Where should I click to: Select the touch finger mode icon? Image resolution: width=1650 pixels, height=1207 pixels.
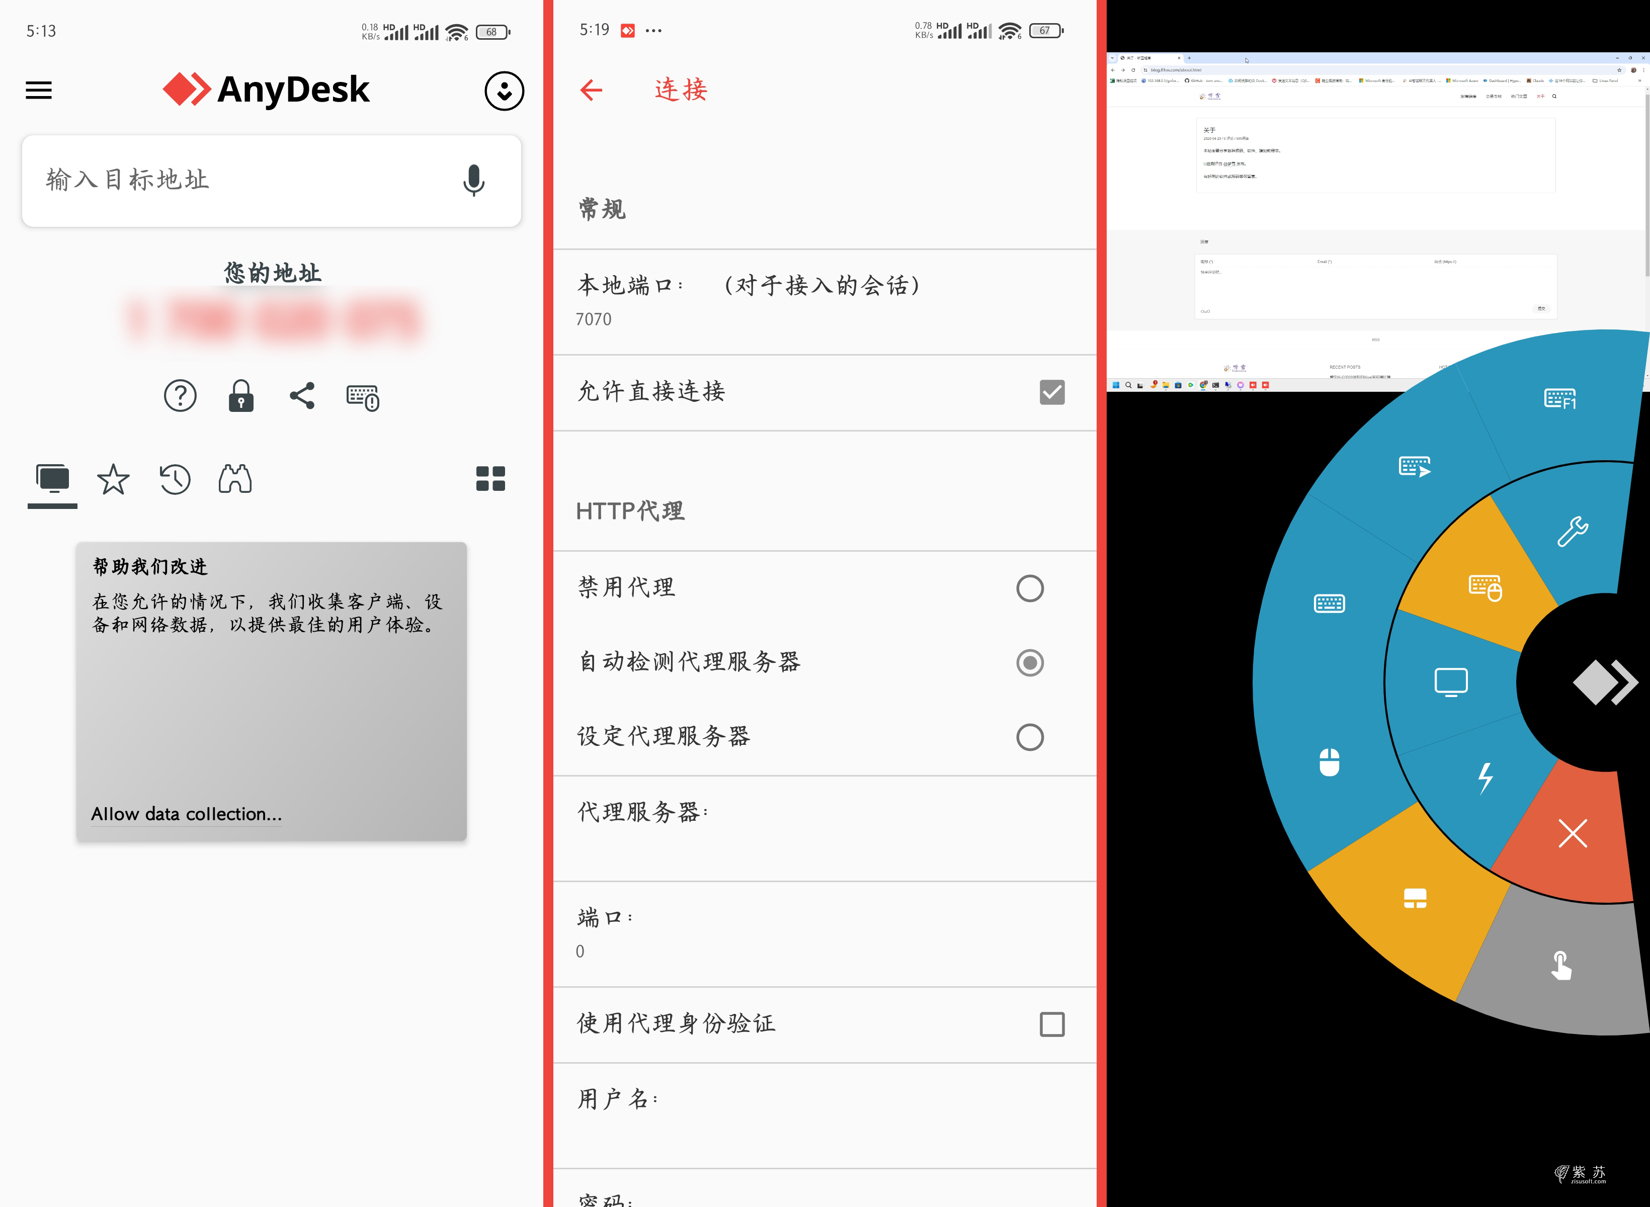coord(1561,965)
